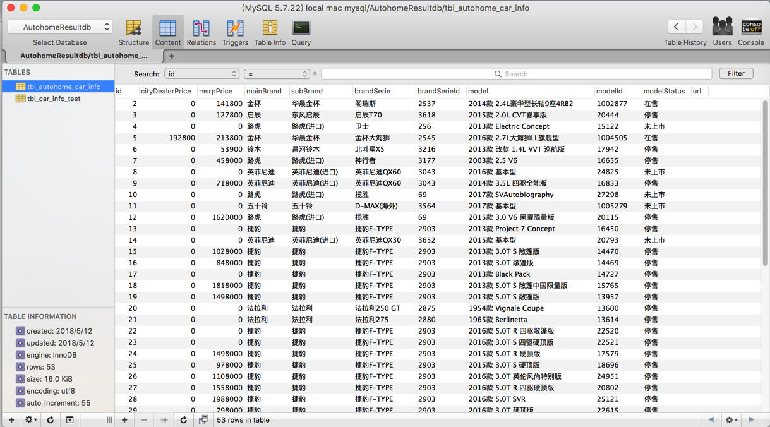Screen dimensions: 770x427
Task: Add a new table with the plus button
Action: [11, 419]
